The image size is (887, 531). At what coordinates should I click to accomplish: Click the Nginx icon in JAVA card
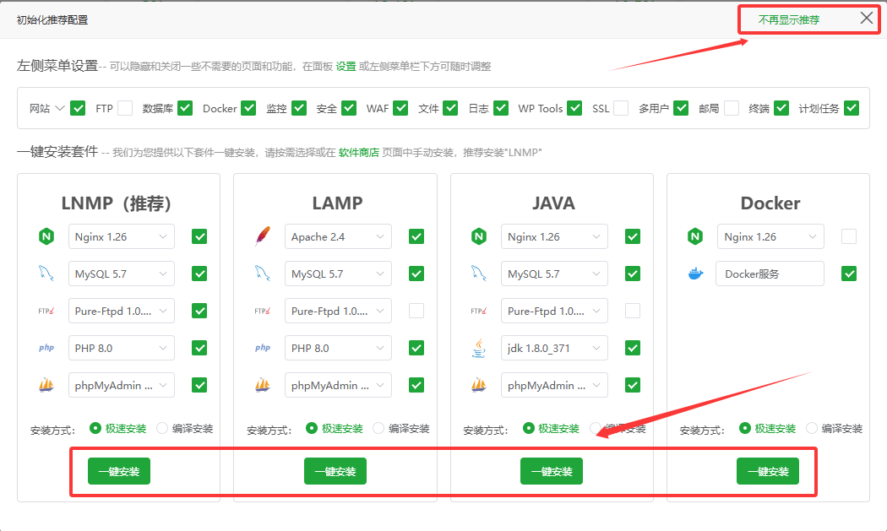tap(479, 236)
